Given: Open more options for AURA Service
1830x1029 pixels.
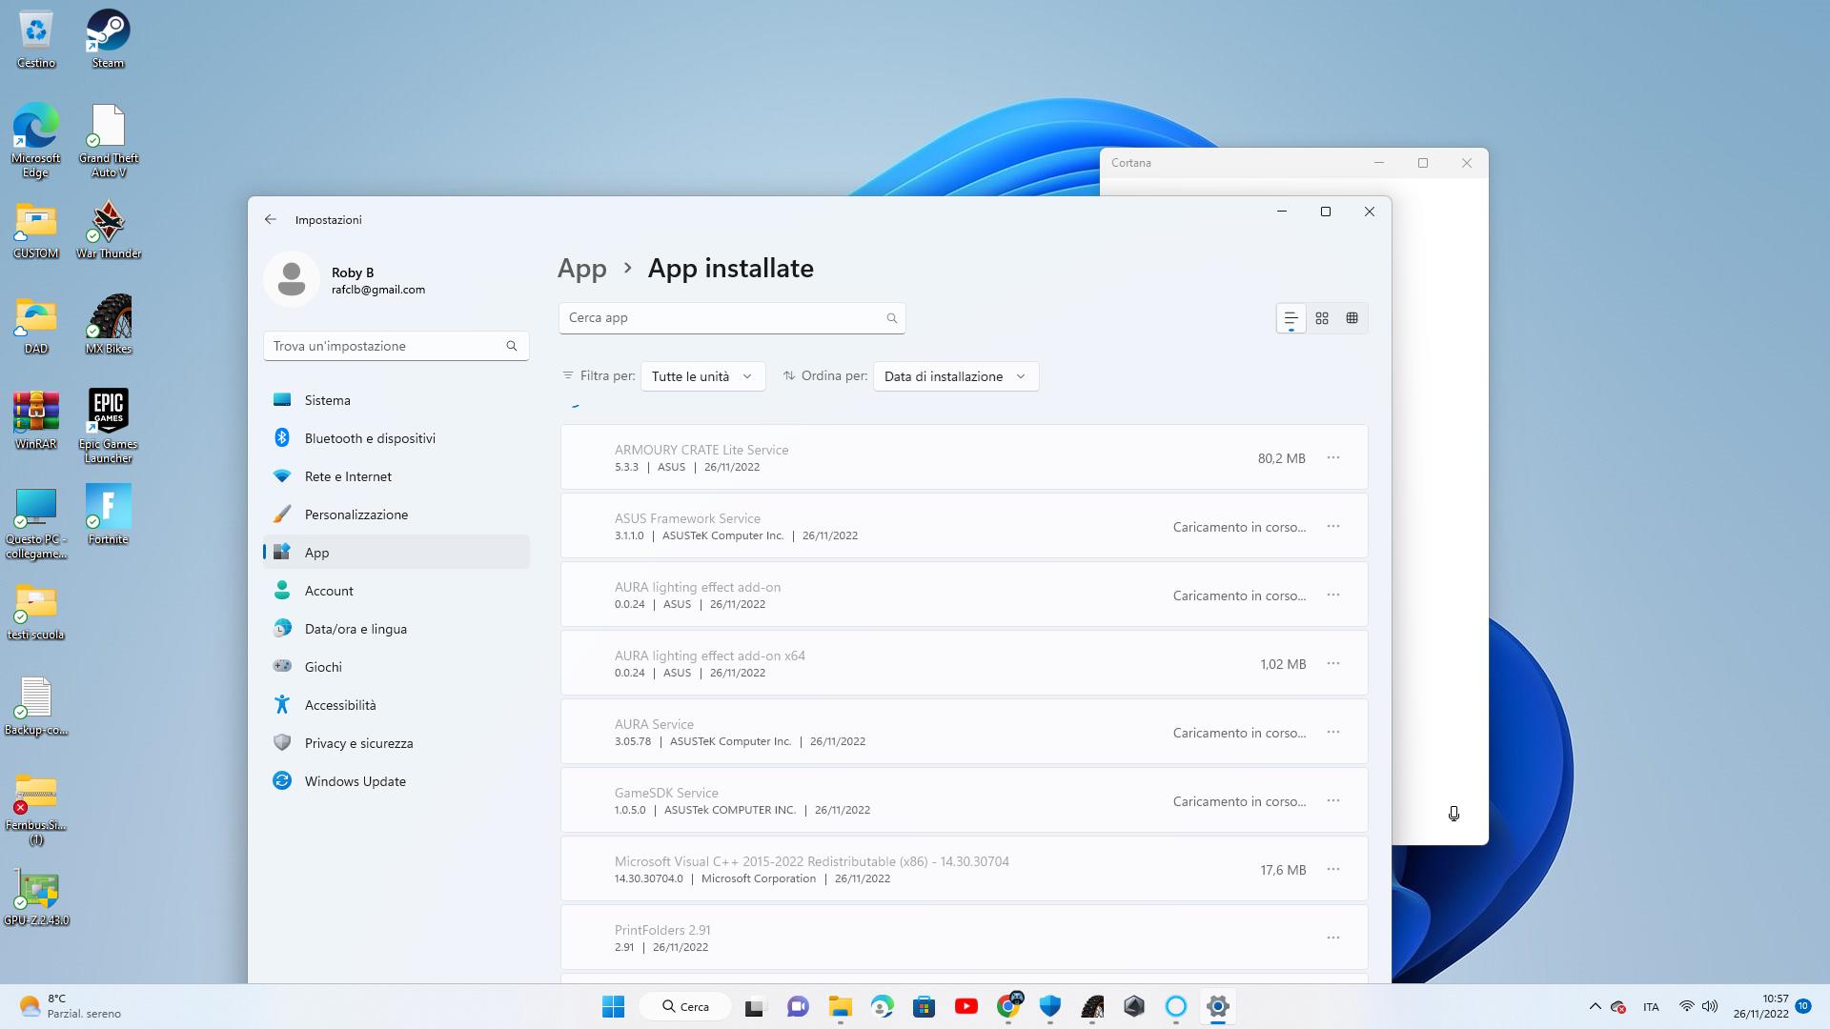Looking at the screenshot, I should click(x=1333, y=733).
